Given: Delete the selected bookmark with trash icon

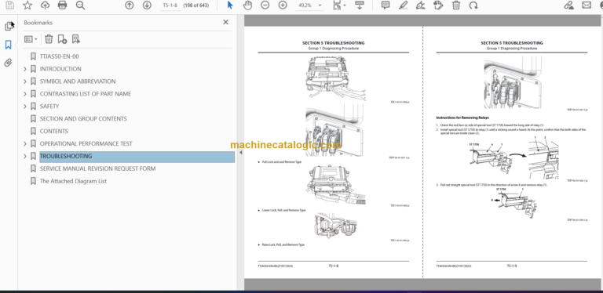Looking at the screenshot, I should (x=49, y=39).
